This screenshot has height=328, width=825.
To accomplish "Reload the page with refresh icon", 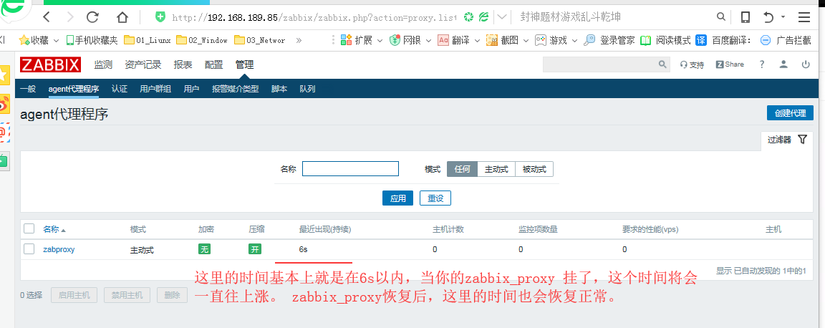I will (92, 17).
